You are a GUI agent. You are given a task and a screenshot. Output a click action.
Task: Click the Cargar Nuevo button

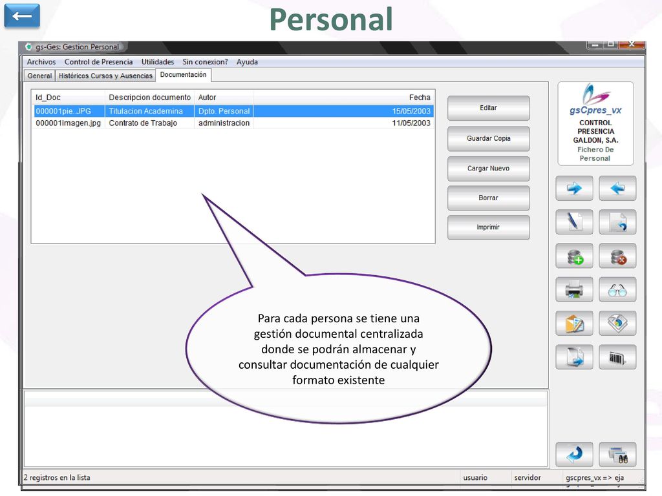click(489, 169)
